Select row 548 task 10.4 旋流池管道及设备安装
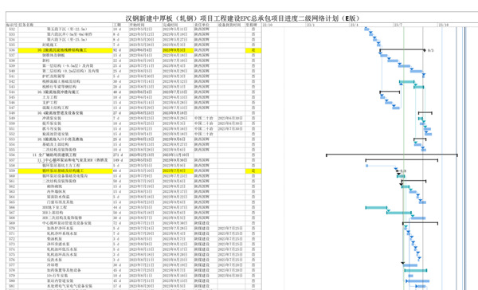The width and height of the screenshot is (478, 290). (60, 113)
